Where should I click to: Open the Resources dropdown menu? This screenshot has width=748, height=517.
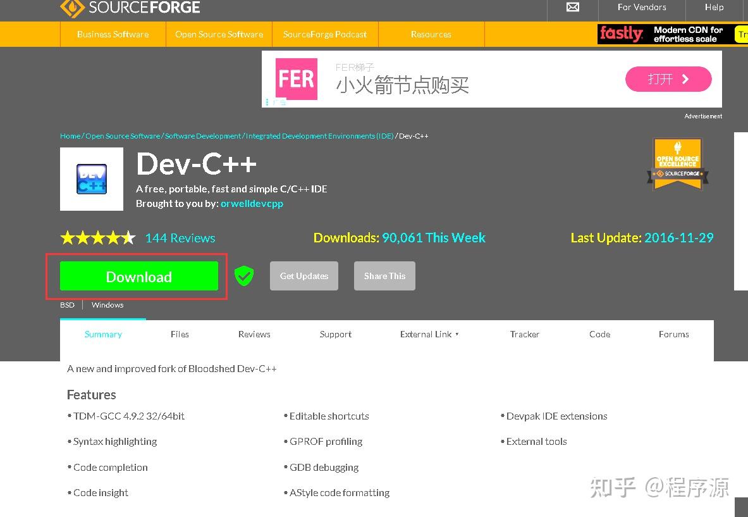431,34
